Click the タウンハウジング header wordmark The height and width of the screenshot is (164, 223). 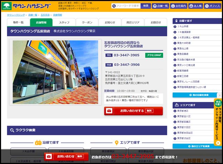point(32,6)
